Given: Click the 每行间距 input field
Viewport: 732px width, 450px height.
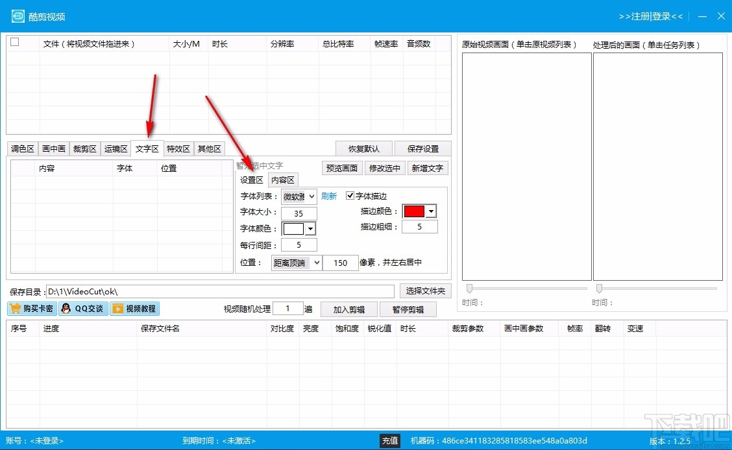Looking at the screenshot, I should click(299, 245).
